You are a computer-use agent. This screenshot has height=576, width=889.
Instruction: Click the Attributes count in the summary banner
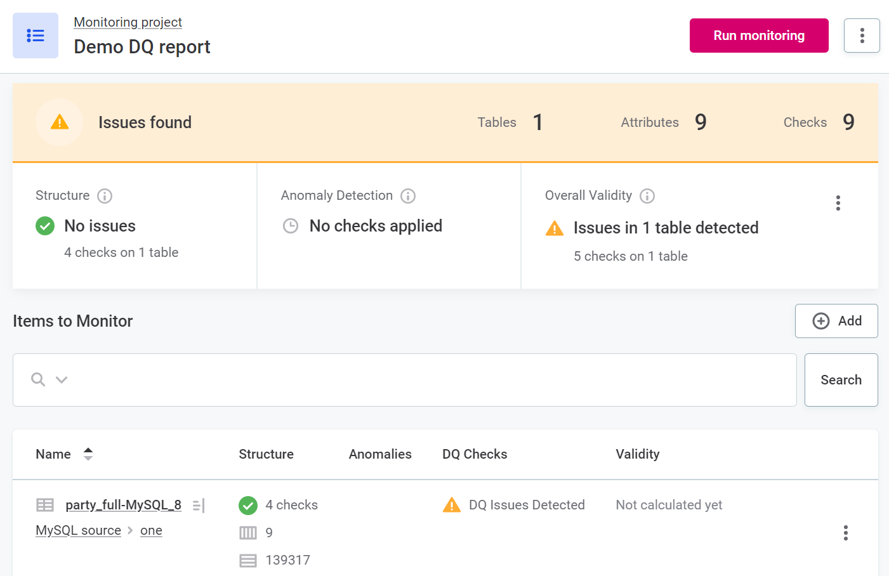click(701, 122)
